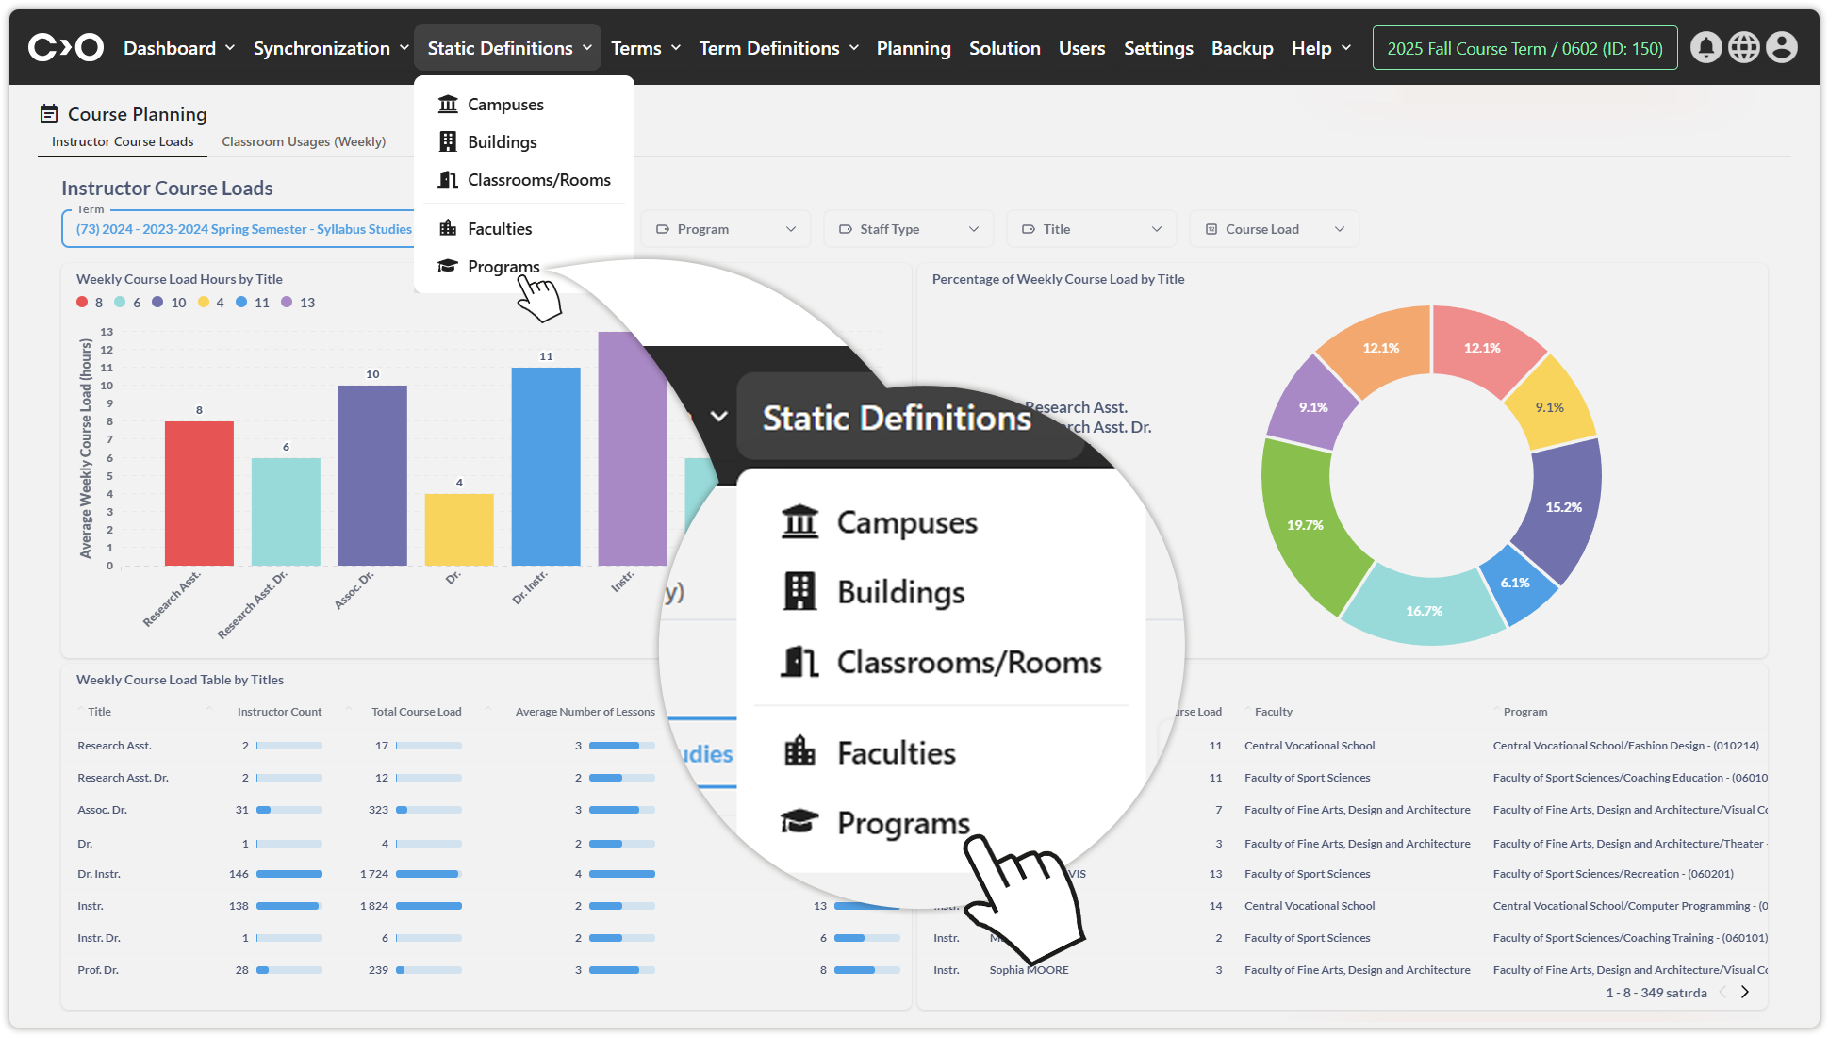This screenshot has height=1037, width=1829.
Task: Click the Campuses institution icon in the menu
Action: [x=448, y=105]
